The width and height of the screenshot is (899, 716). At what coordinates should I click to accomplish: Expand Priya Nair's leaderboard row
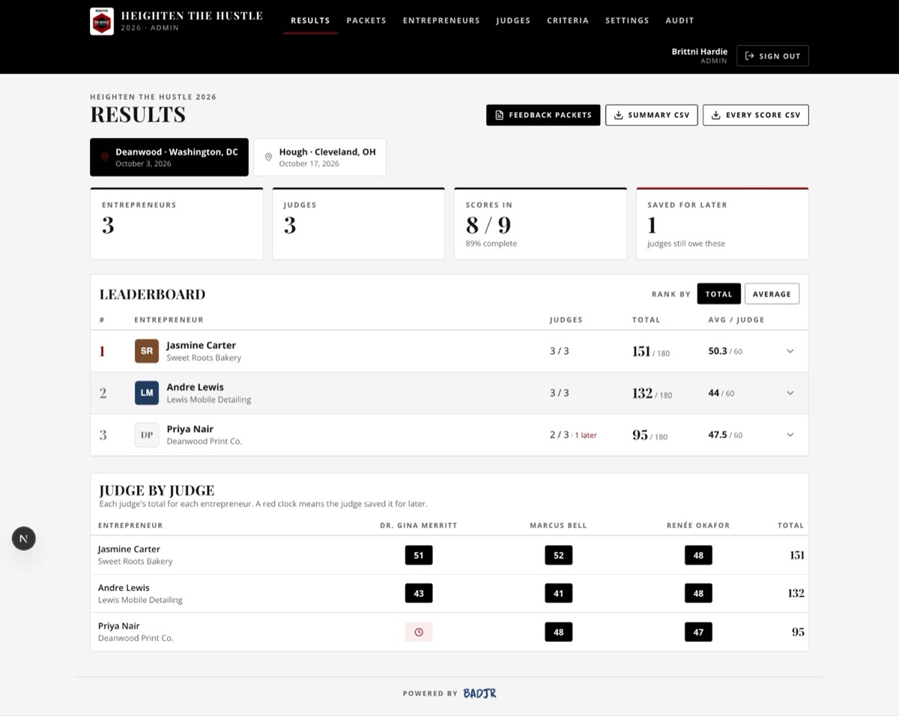[x=790, y=435]
